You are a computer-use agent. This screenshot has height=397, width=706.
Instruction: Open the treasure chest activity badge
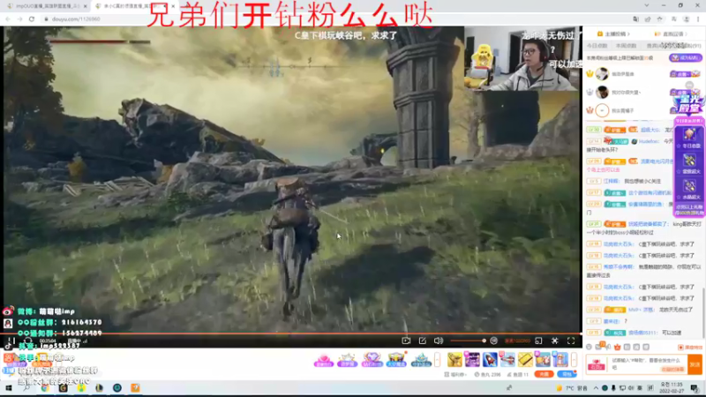pos(396,360)
